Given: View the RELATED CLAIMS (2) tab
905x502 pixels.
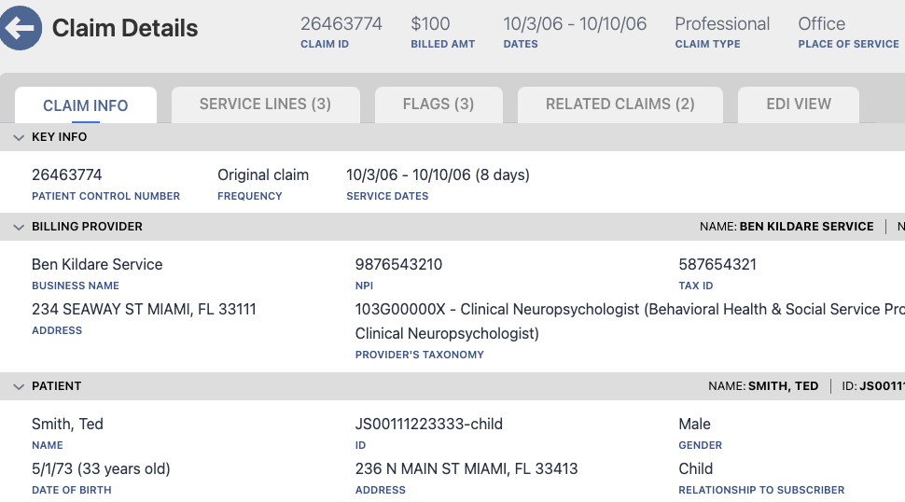Looking at the screenshot, I should 620,105.
